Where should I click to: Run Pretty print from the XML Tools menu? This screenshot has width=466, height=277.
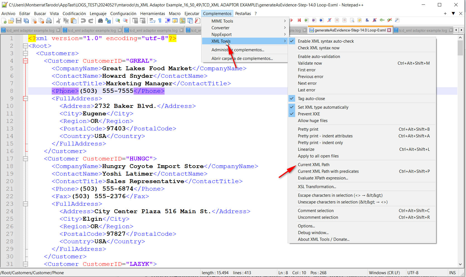[308, 129]
